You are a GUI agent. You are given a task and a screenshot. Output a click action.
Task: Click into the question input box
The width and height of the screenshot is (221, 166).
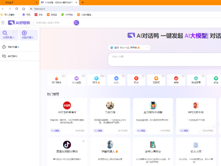[165, 59]
